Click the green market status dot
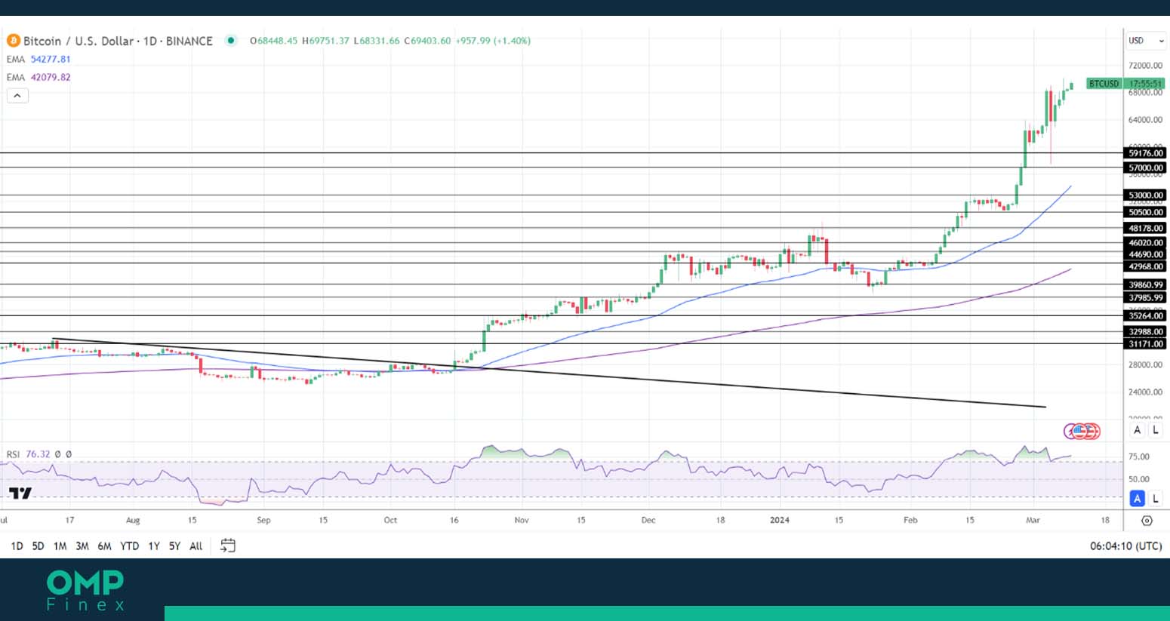This screenshot has width=1170, height=621. coord(231,41)
